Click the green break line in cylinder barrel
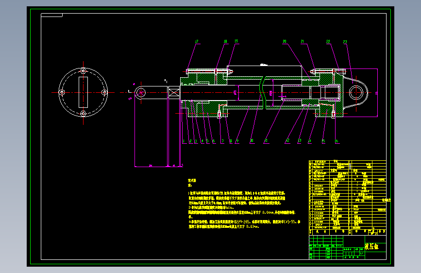421x273 pixels. pyautogui.click(x=263, y=93)
